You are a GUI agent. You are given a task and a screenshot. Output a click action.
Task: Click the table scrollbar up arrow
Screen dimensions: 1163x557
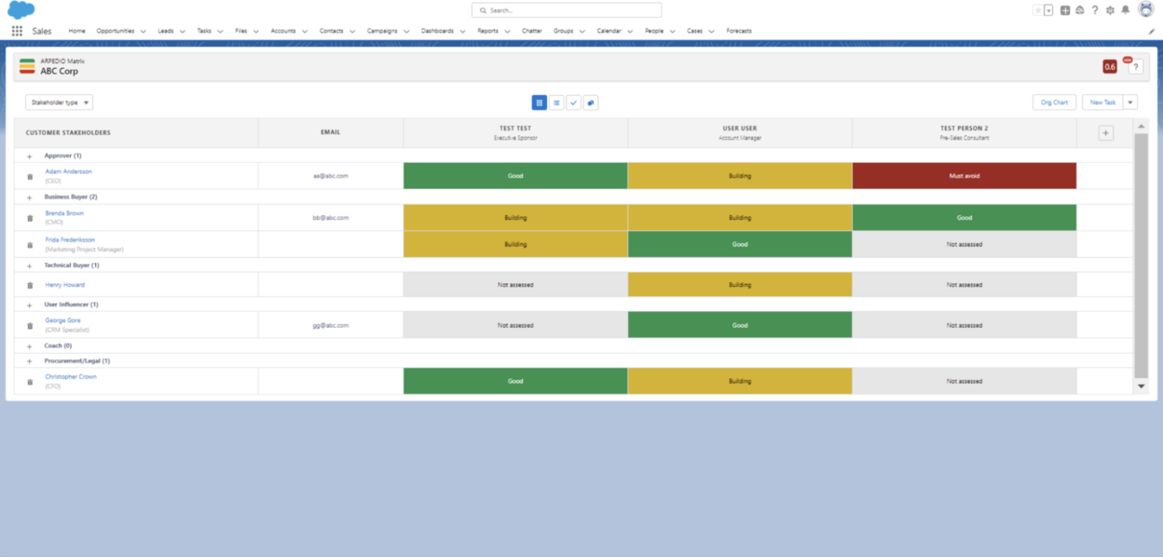coord(1142,127)
